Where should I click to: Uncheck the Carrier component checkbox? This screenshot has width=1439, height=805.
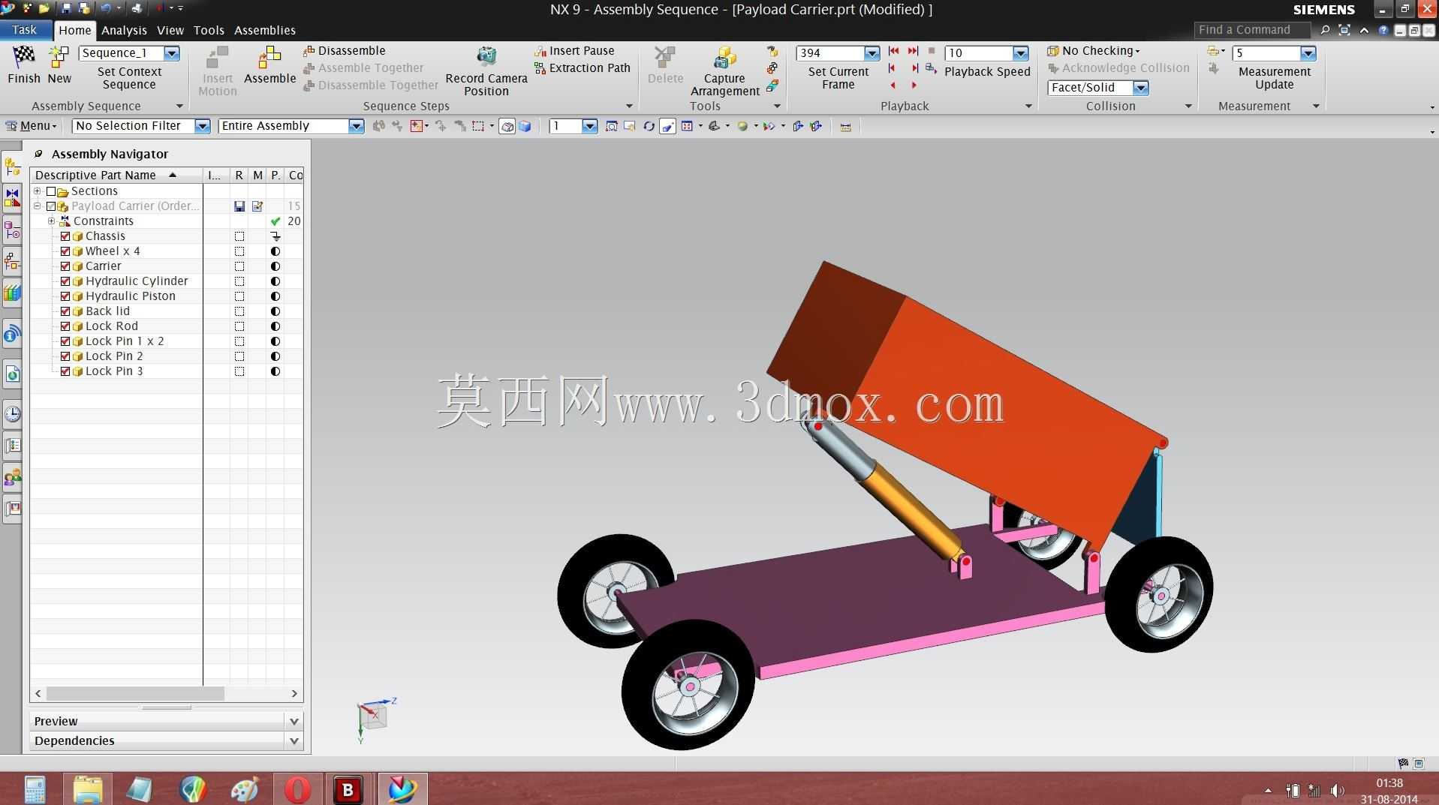pos(65,266)
